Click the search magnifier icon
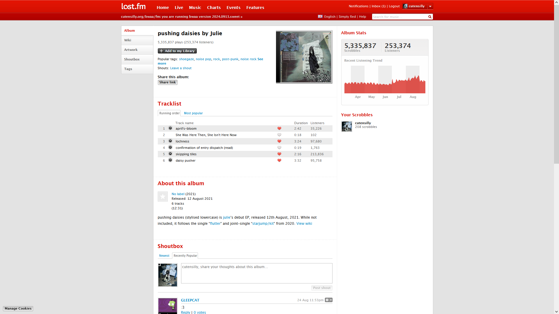The image size is (559, 314). (x=430, y=17)
